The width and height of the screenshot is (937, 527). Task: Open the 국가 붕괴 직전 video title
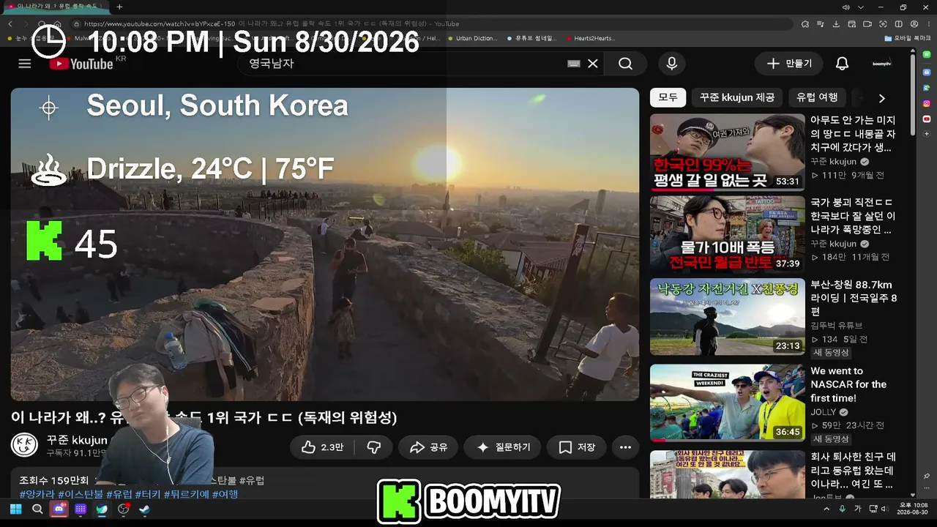coord(853,215)
